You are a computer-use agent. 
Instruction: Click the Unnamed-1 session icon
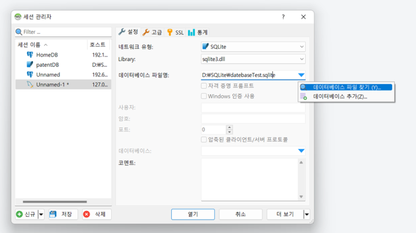click(30, 84)
